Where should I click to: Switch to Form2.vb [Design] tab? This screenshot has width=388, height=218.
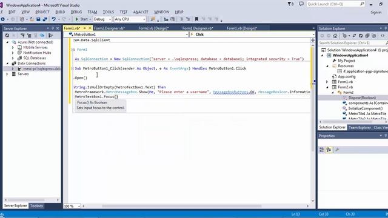pyautogui.click(x=153, y=28)
